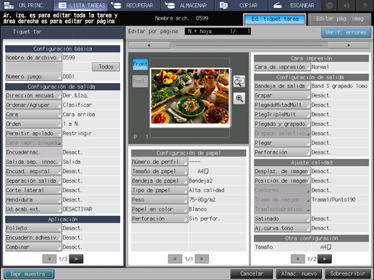The image size is (374, 280).
Task: Click the globe network icon
Action: click(x=330, y=5)
